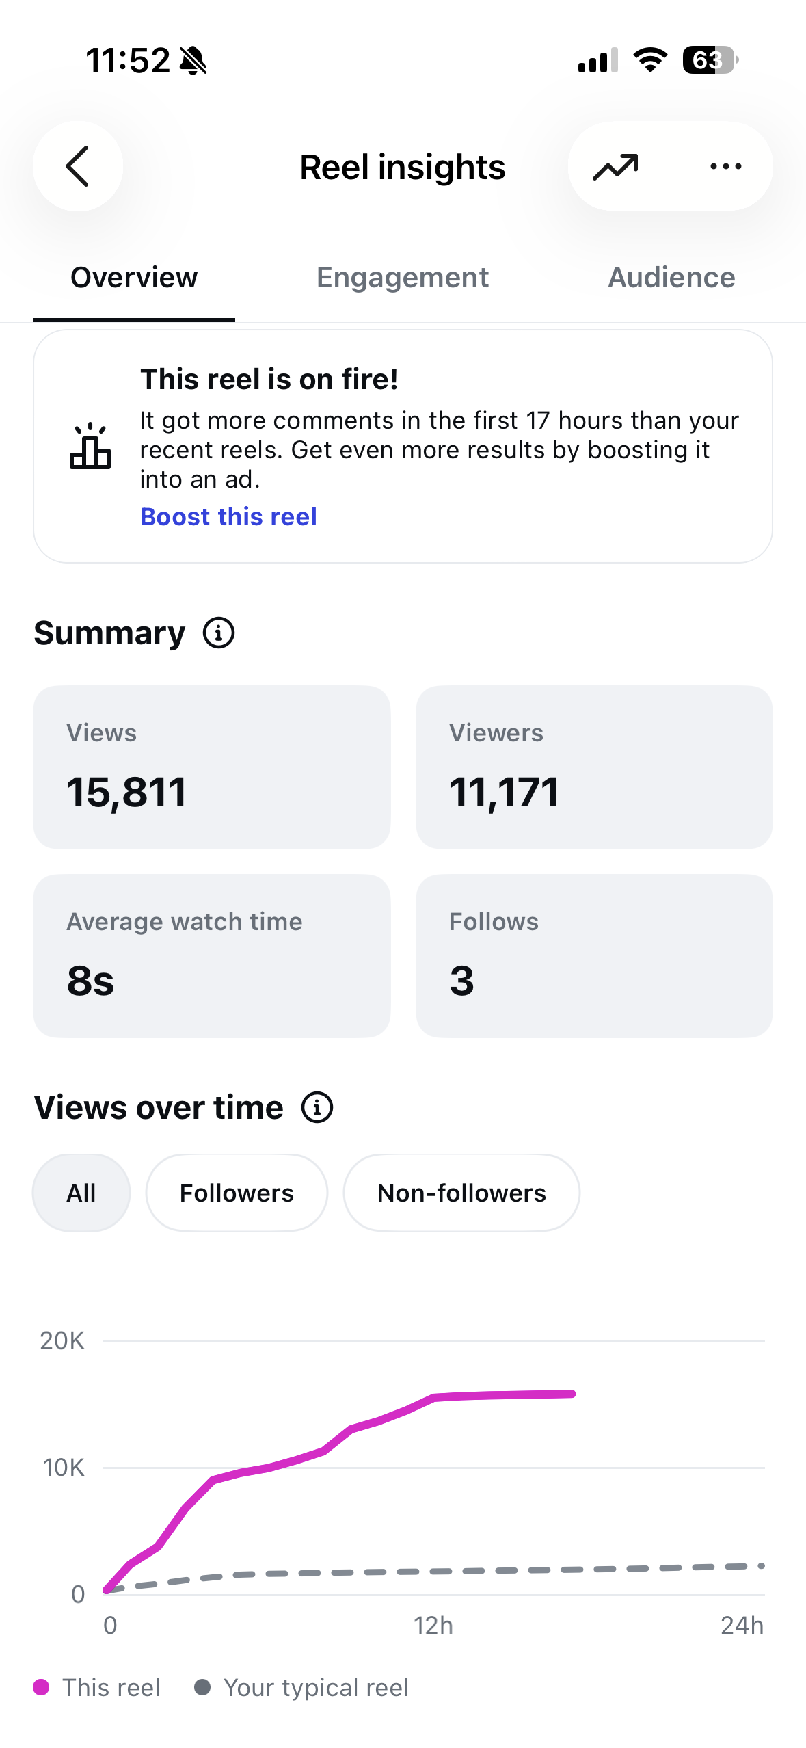Tap the podium fire icon in banner
This screenshot has width=806, height=1748.
pos(90,446)
